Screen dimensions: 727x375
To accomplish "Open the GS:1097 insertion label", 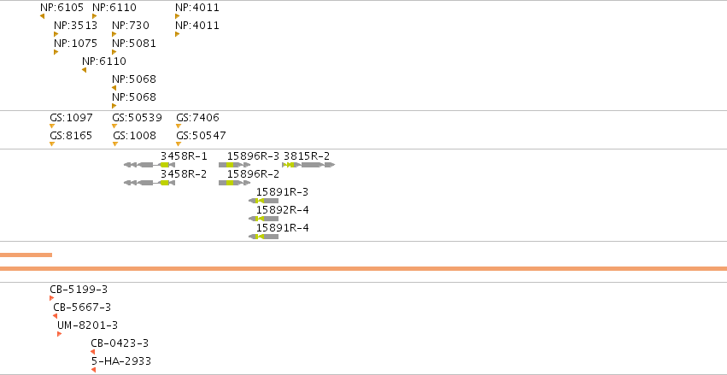I will pyautogui.click(x=72, y=118).
